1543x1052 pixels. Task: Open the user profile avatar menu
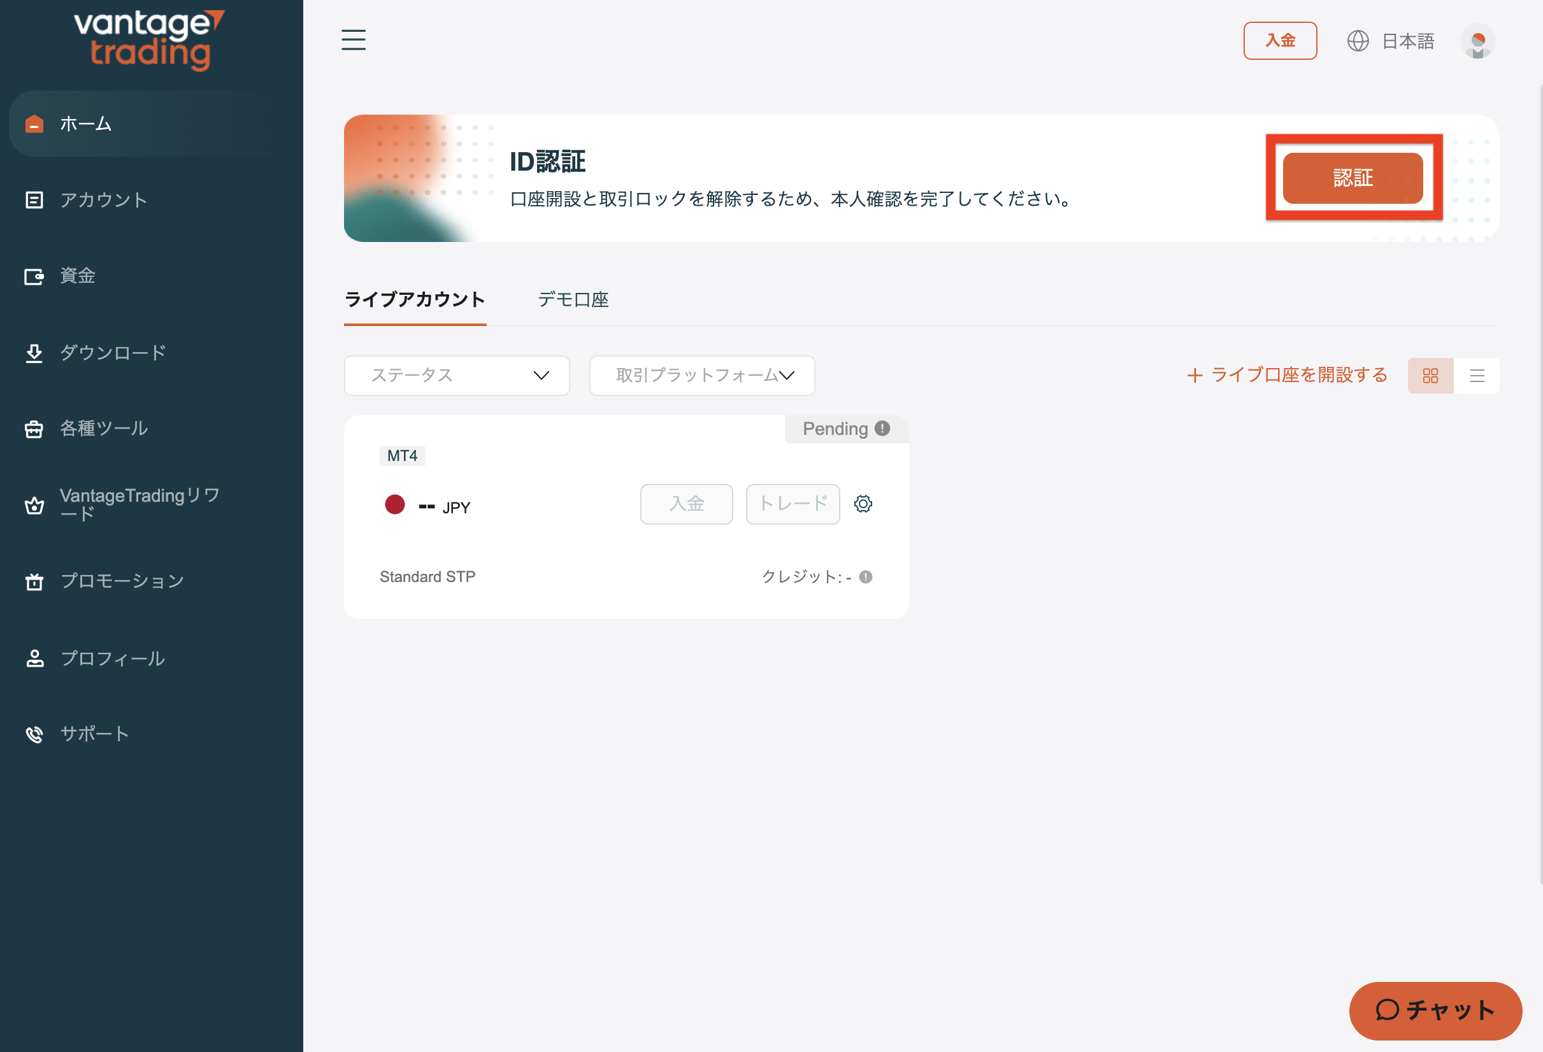tap(1478, 41)
